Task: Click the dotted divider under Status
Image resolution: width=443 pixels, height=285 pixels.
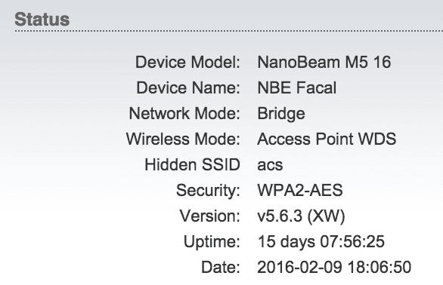Action: coord(229,31)
